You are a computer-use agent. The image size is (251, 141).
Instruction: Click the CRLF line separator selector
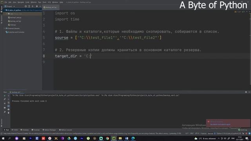pyautogui.click(x=192, y=134)
